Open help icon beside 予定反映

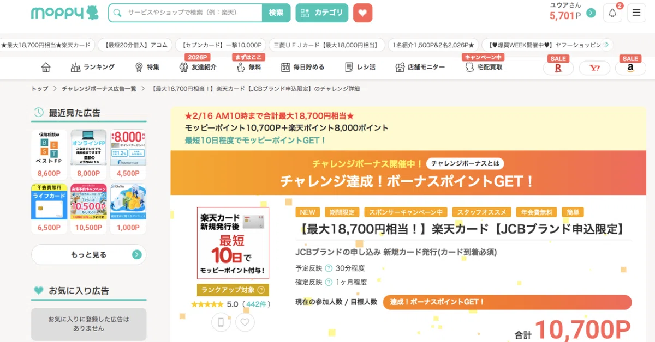point(329,268)
